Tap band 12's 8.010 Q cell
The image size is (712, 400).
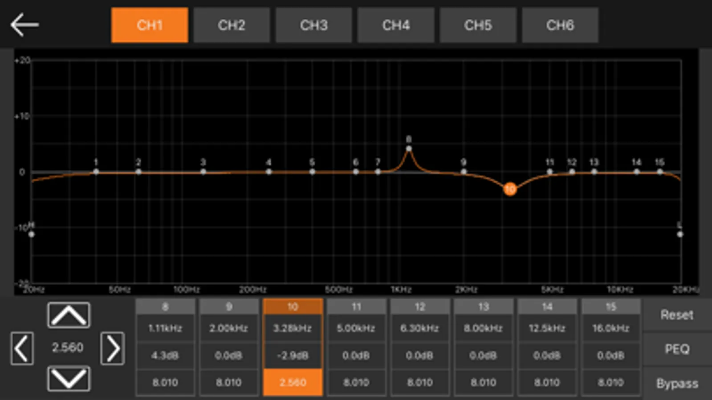click(420, 383)
